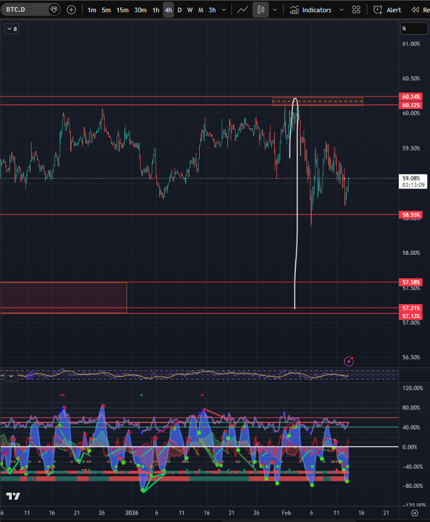430x522 pixels.
Task: Open the indicator templates grid icon
Action: [356, 10]
